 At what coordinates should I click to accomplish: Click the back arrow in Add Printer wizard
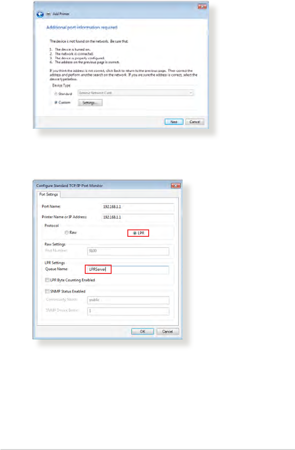tap(40, 14)
